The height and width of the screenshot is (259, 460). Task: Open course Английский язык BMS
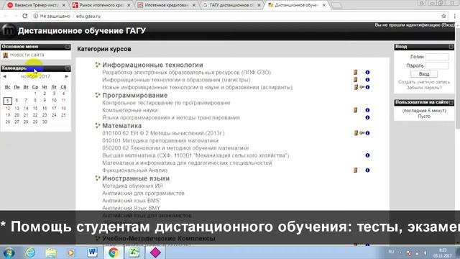coord(131,201)
